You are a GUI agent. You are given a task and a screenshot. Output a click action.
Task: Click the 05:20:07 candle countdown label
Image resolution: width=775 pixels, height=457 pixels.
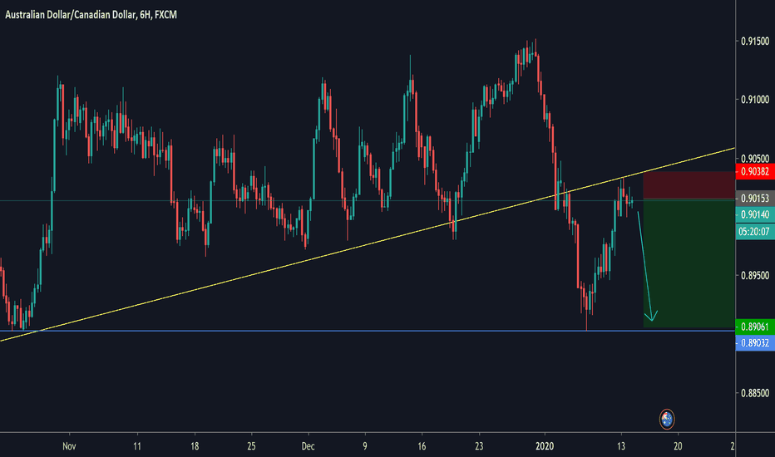[x=754, y=233]
